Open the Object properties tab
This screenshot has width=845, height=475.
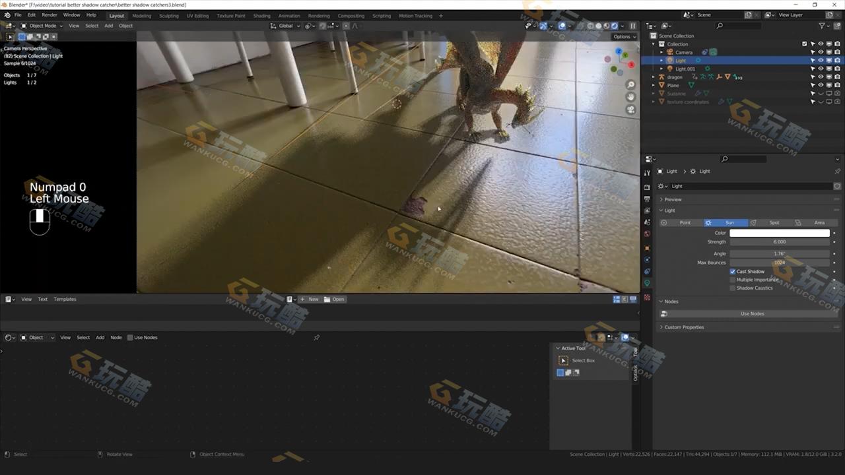point(647,248)
